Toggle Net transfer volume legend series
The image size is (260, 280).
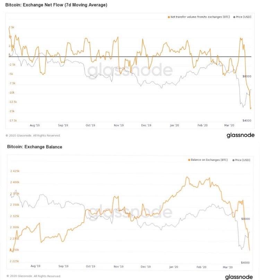[199, 17]
